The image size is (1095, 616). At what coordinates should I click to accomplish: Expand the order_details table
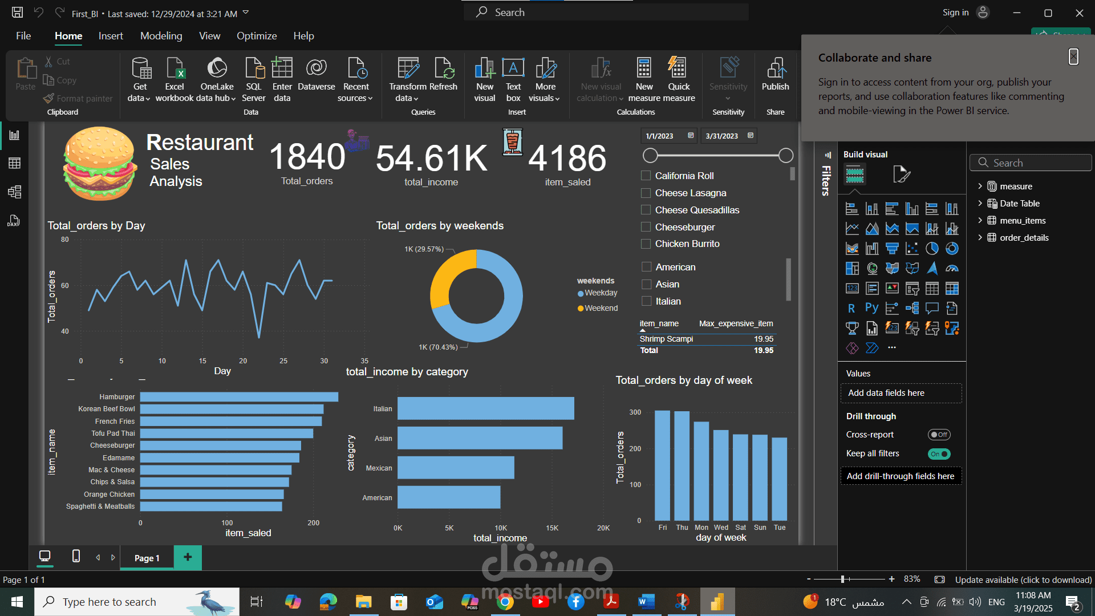point(980,237)
